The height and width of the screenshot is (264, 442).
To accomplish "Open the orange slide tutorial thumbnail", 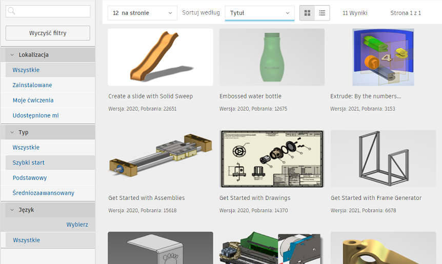I will 160,57.
